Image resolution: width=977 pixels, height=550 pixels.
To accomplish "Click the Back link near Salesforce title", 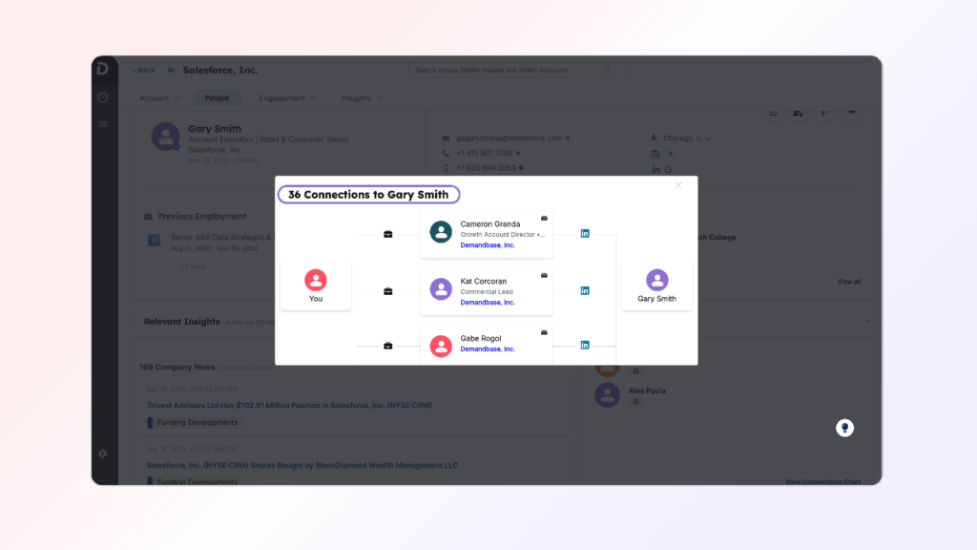I will pos(143,71).
